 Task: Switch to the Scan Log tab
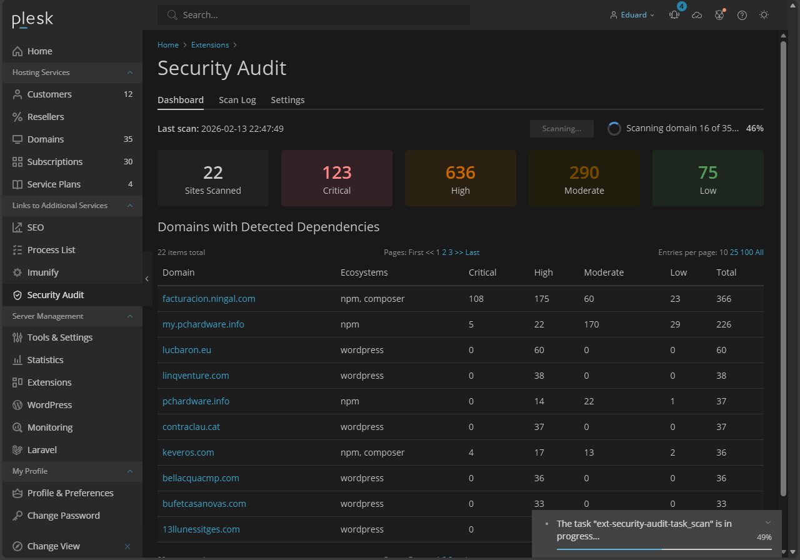(x=237, y=99)
